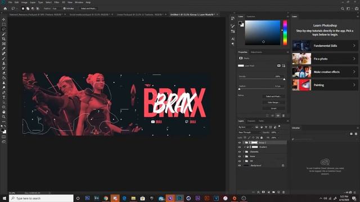Click Select and Mask in Properties panel
Image resolution: width=360 pixels, height=202 pixels.
pos(274,97)
